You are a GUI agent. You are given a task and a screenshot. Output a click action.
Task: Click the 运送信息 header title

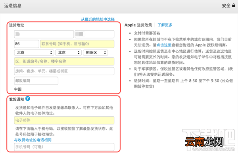pyautogui.click(x=13, y=6)
